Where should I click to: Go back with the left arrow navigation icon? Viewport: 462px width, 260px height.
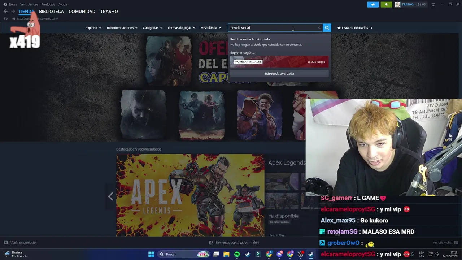pos(5,12)
